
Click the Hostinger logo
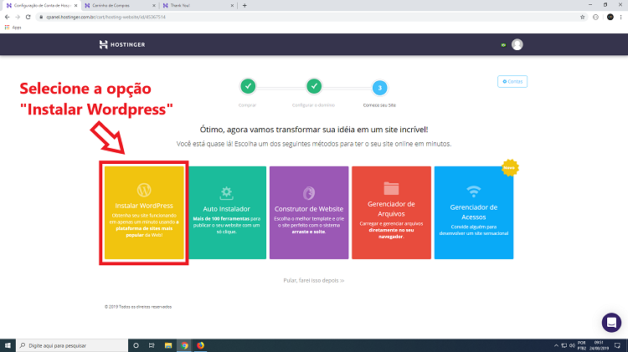coord(122,44)
